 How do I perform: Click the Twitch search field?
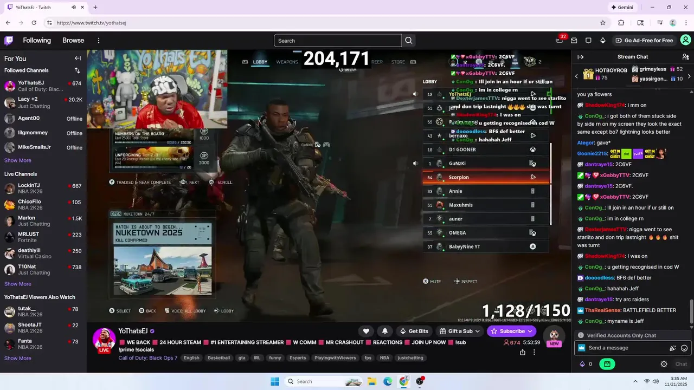pos(338,41)
